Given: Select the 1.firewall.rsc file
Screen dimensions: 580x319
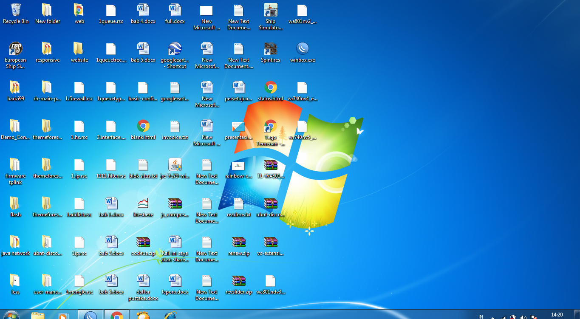Looking at the screenshot, I should (79, 88).
